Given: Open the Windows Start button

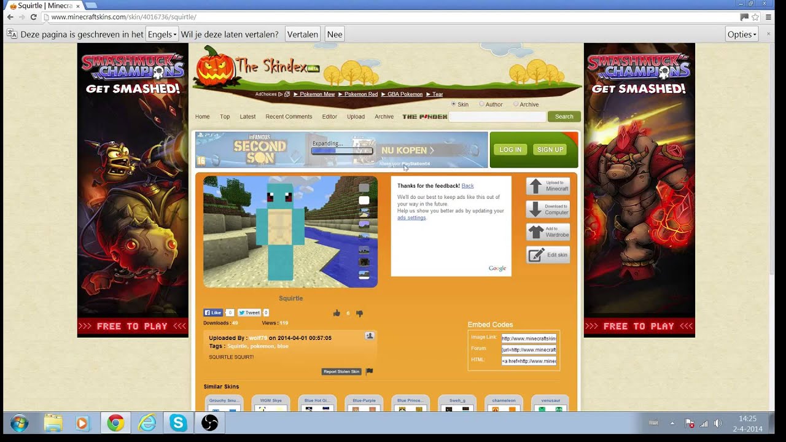Looking at the screenshot, I should pyautogui.click(x=19, y=423).
